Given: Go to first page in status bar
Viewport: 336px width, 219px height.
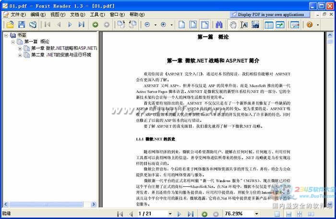Looking at the screenshot, I should [120, 214].
